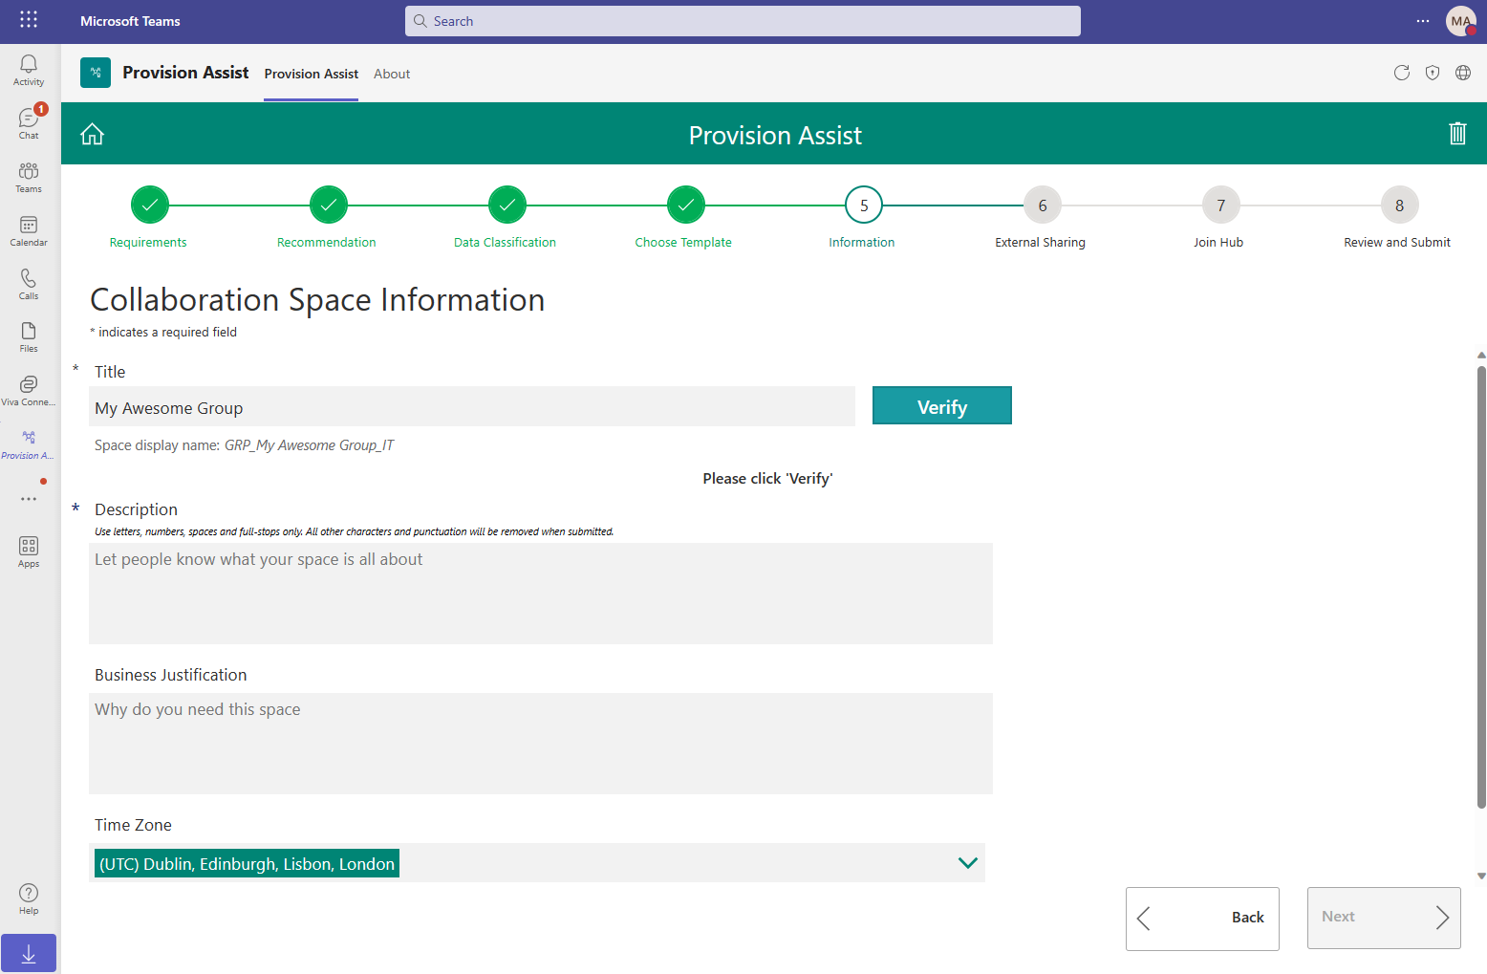
Task: Click the Provision Assist app logo
Action: pyautogui.click(x=96, y=73)
